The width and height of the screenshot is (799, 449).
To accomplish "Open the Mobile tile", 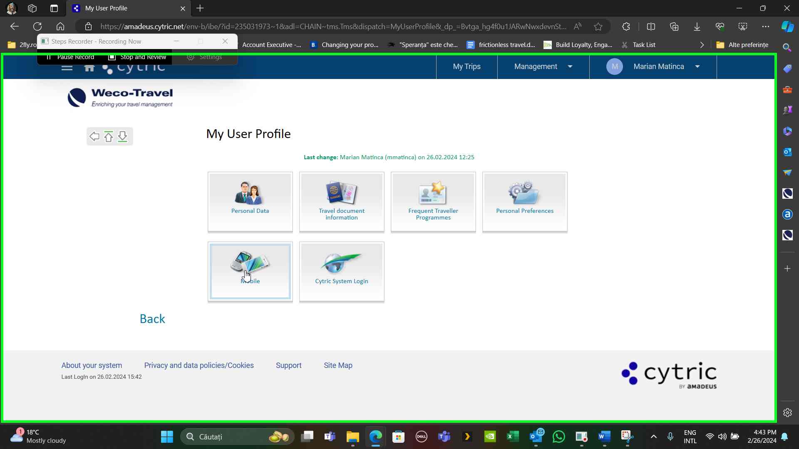I will [250, 271].
